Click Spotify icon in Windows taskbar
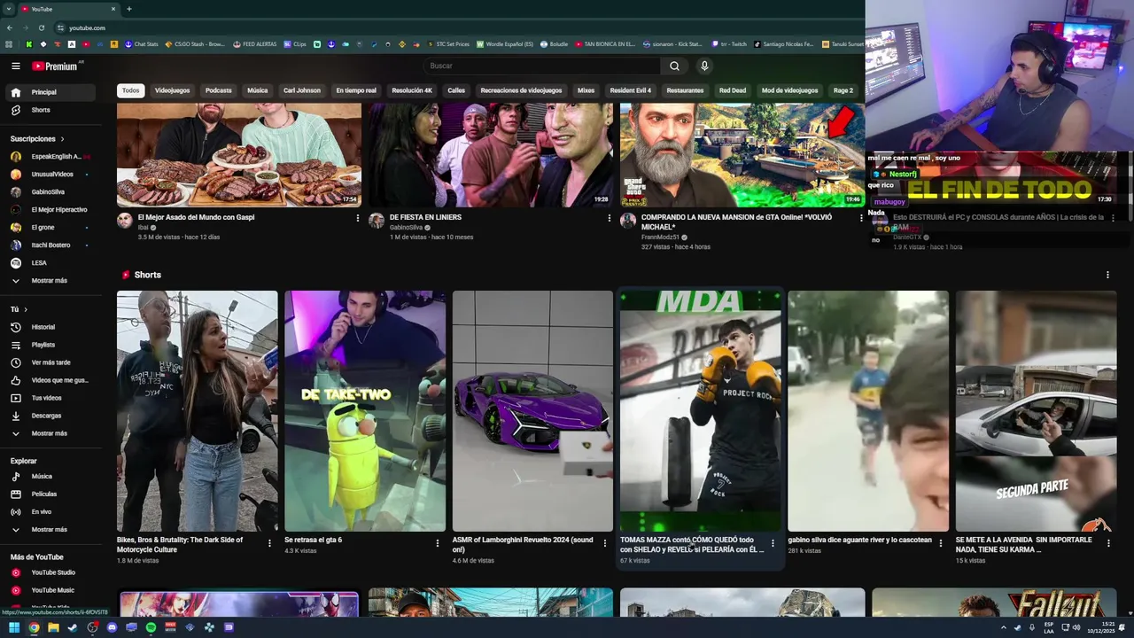Screen dimensions: 1134x638 [x=151, y=627]
